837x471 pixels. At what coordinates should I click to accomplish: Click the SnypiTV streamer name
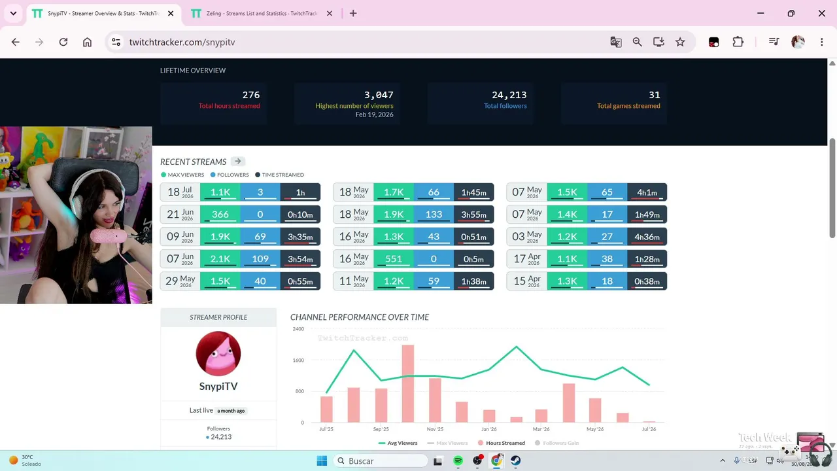(218, 387)
